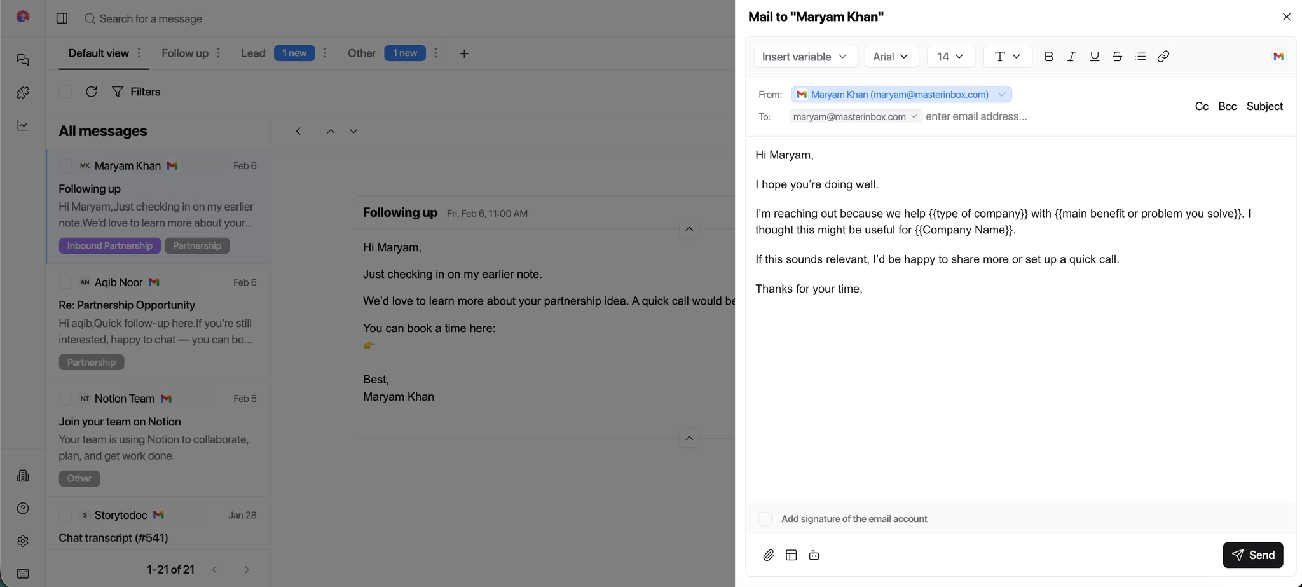Enable adding signature of the email account

(x=765, y=518)
